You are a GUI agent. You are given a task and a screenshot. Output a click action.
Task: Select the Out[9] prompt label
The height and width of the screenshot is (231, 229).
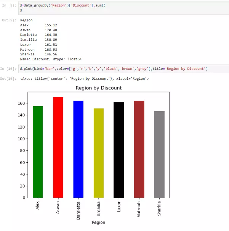point(9,20)
